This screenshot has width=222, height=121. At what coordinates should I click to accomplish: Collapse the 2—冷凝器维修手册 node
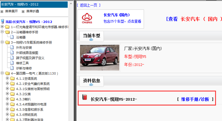click(x=2, y=32)
